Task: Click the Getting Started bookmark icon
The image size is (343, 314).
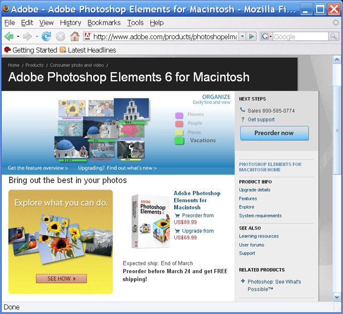Action: 8,50
